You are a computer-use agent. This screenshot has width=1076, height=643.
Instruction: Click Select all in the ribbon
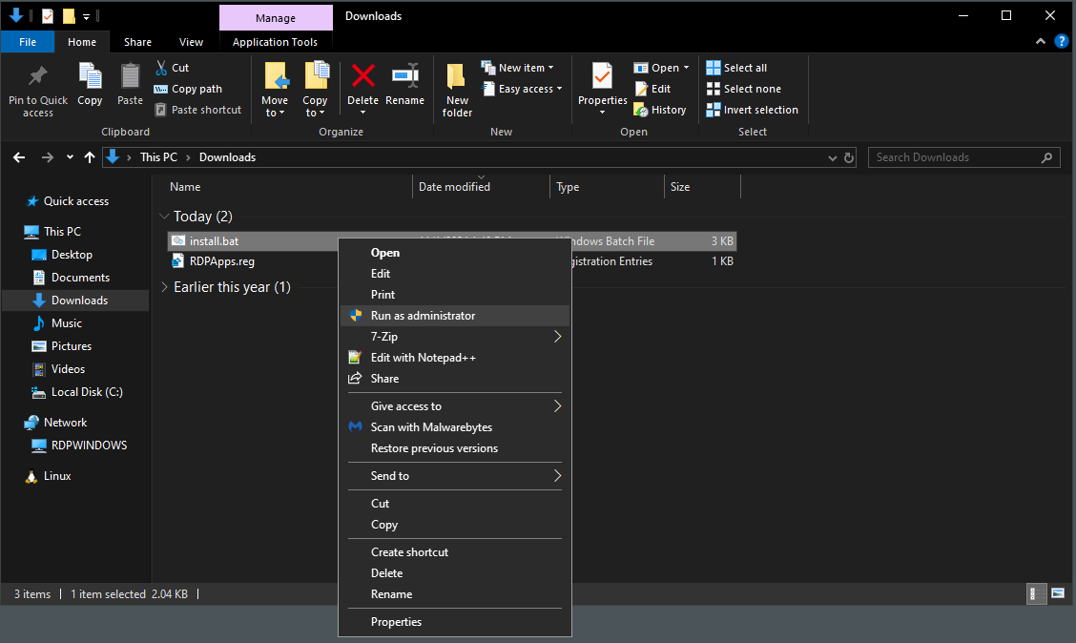click(736, 68)
